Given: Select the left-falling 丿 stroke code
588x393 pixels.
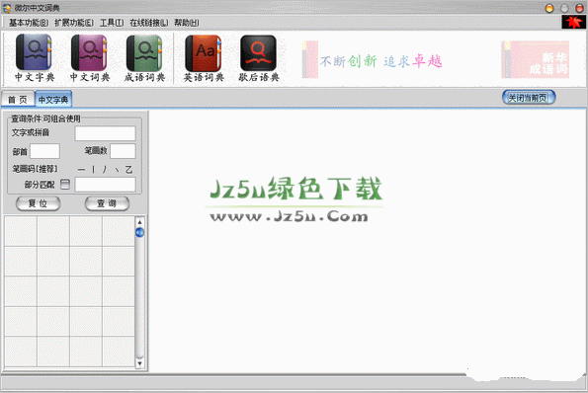Looking at the screenshot, I should (105, 170).
